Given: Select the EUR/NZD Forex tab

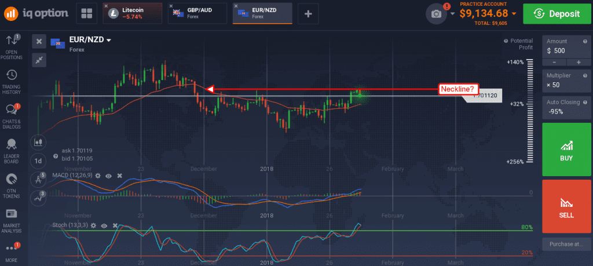Looking at the screenshot, I should (262, 14).
